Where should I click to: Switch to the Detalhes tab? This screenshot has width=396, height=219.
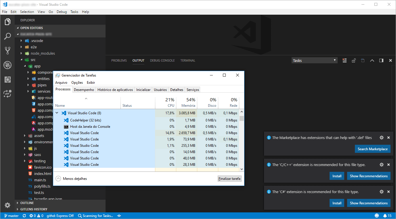177,90
